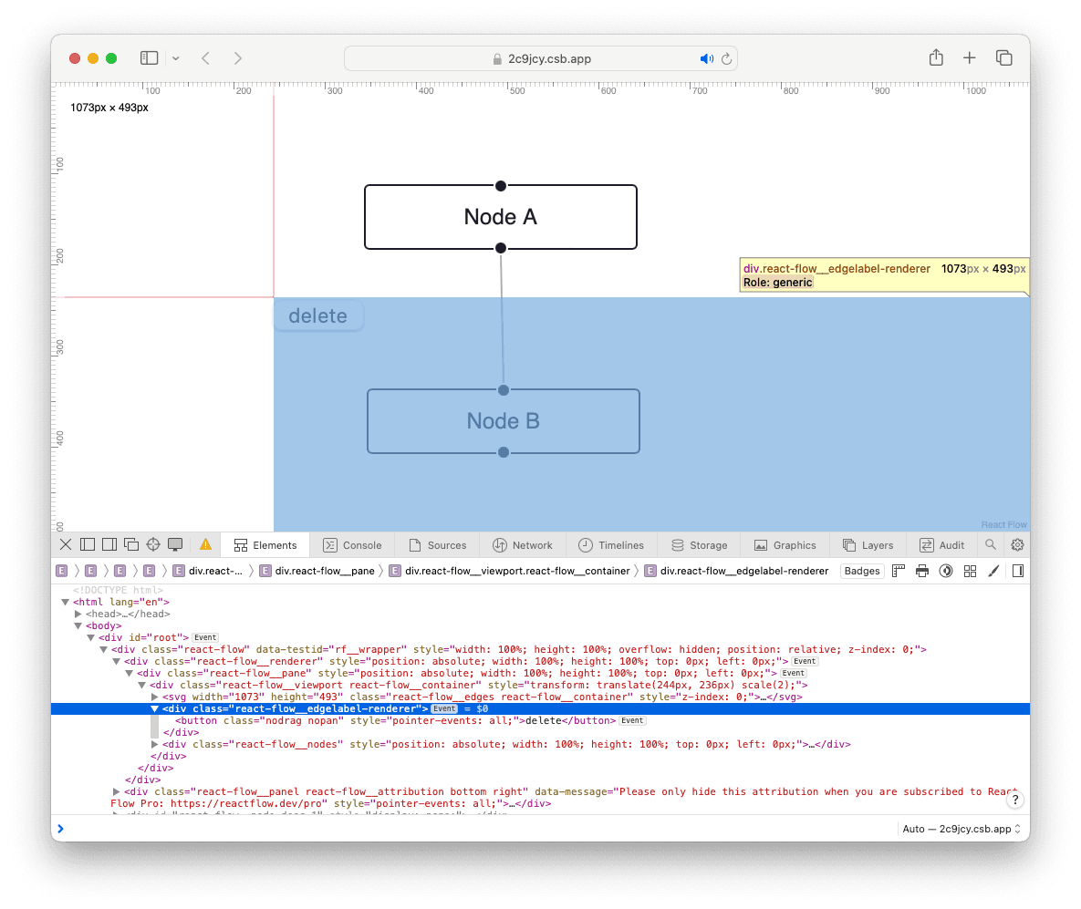Image resolution: width=1081 pixels, height=909 pixels.
Task: Click the grid overlays icon
Action: tap(970, 571)
